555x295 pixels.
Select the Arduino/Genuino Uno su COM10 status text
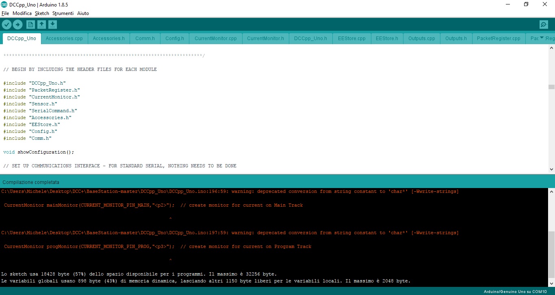click(x=517, y=291)
